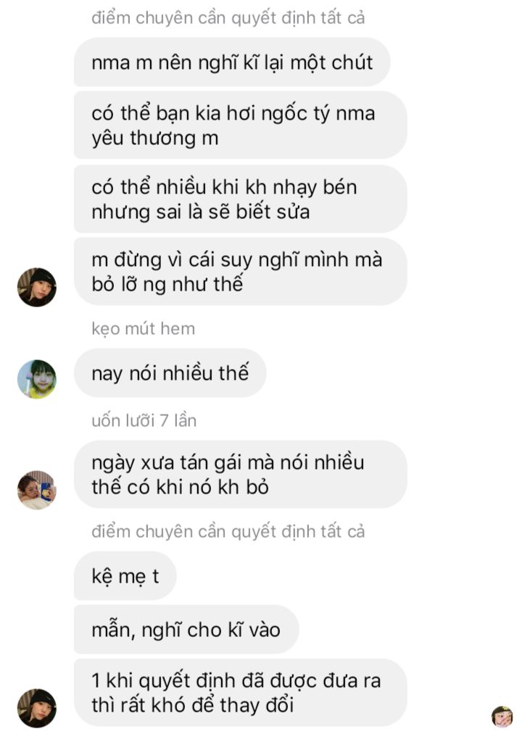Image resolution: width=517 pixels, height=750 pixels.
Task: Tap message "mẫn, nghĩ cho kĩ vào"
Action: (x=186, y=630)
